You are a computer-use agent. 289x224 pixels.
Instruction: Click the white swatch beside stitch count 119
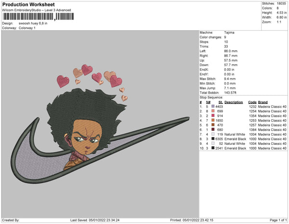[x=213, y=134]
